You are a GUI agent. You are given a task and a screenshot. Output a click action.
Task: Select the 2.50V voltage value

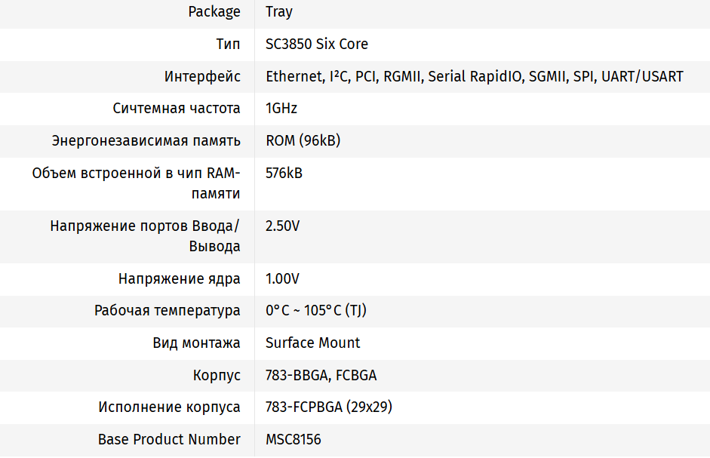[283, 226]
